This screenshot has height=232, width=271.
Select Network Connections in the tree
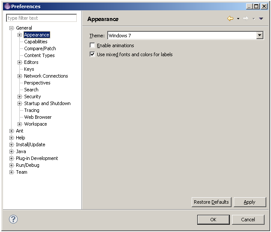point(46,76)
